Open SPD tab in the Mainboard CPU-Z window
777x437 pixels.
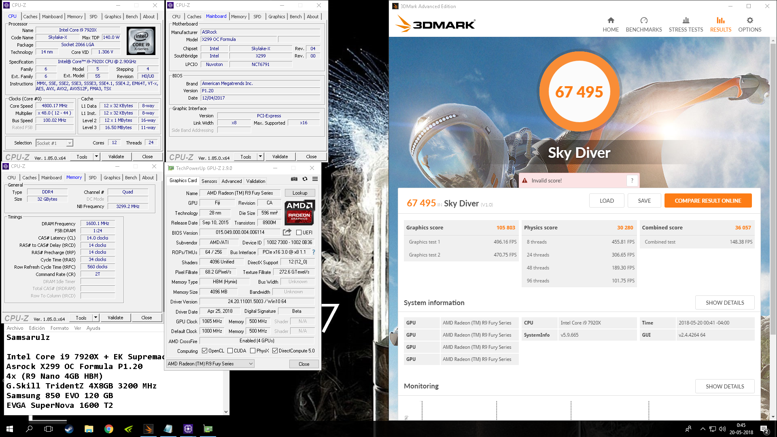point(257,17)
